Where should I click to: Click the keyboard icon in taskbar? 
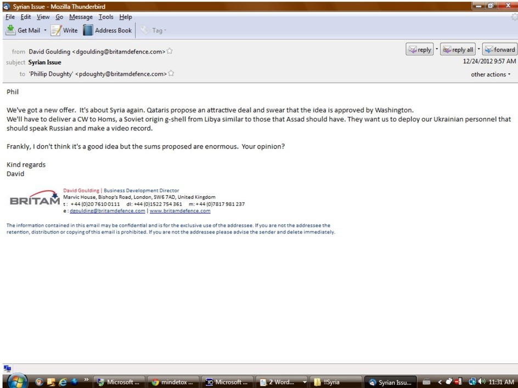(426, 382)
